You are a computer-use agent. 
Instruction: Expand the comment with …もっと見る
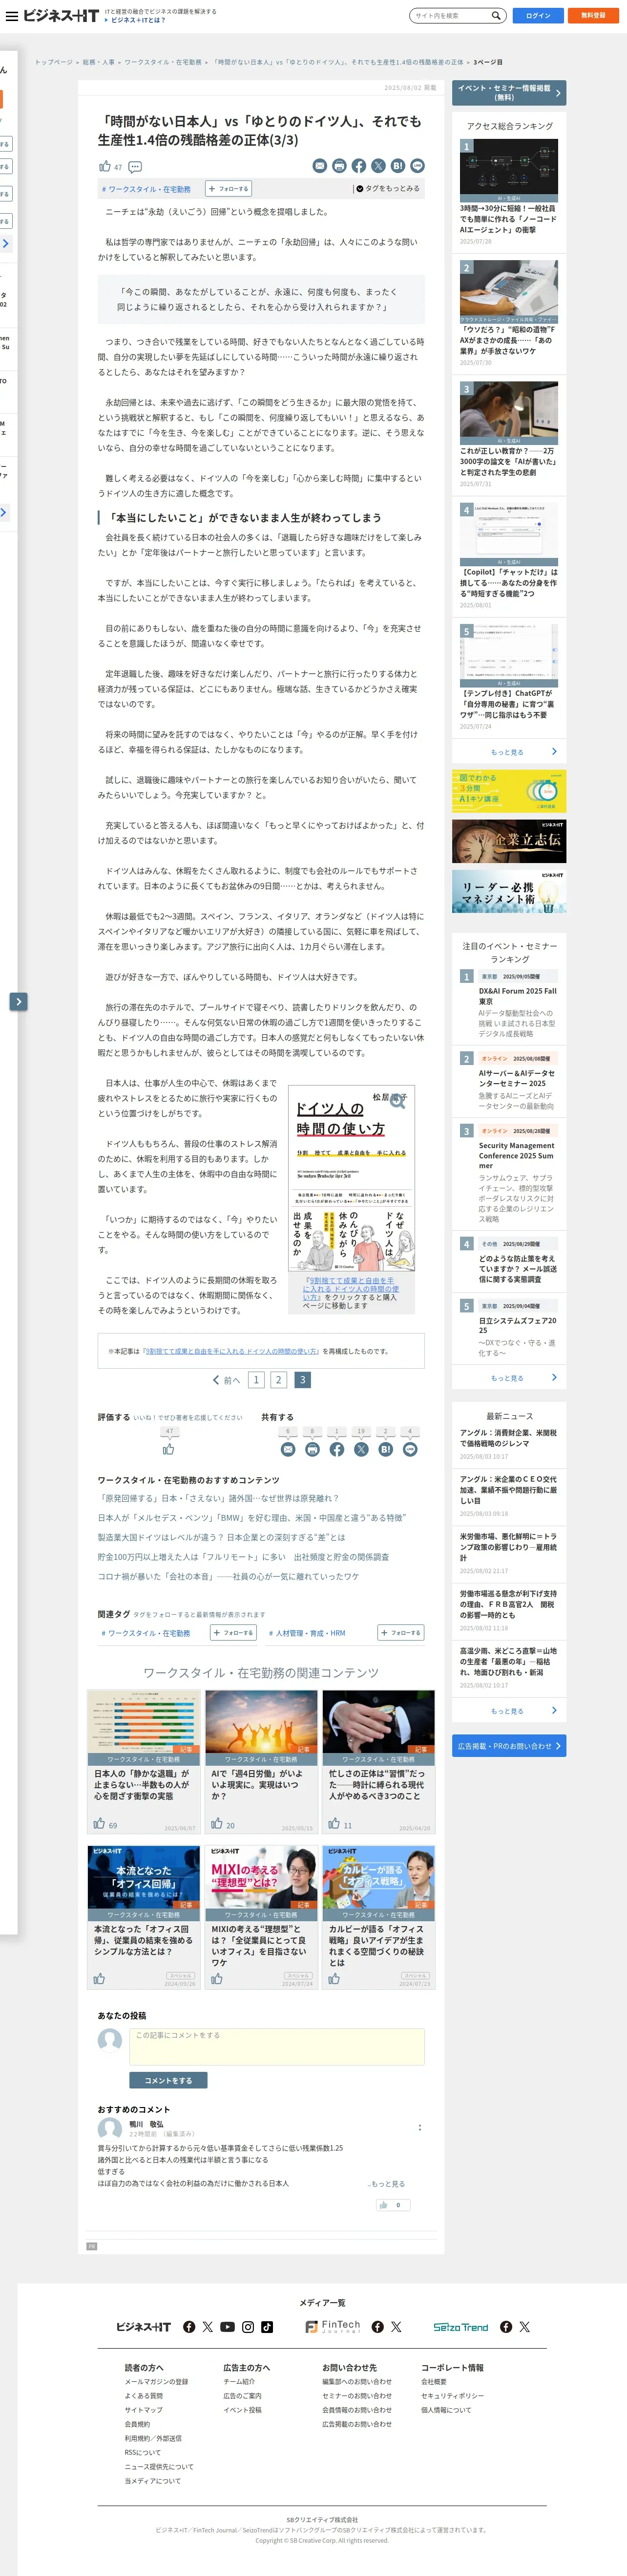(x=386, y=2184)
